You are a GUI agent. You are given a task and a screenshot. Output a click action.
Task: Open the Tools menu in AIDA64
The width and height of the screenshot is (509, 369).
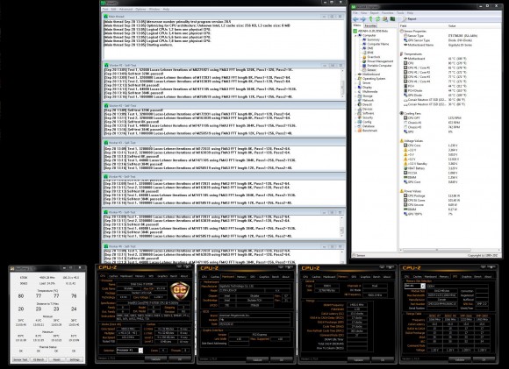coord(400,13)
